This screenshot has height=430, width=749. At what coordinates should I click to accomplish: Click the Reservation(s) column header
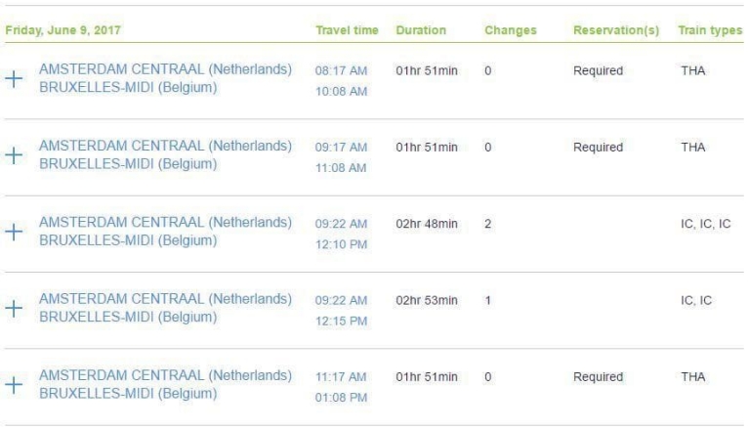615,31
